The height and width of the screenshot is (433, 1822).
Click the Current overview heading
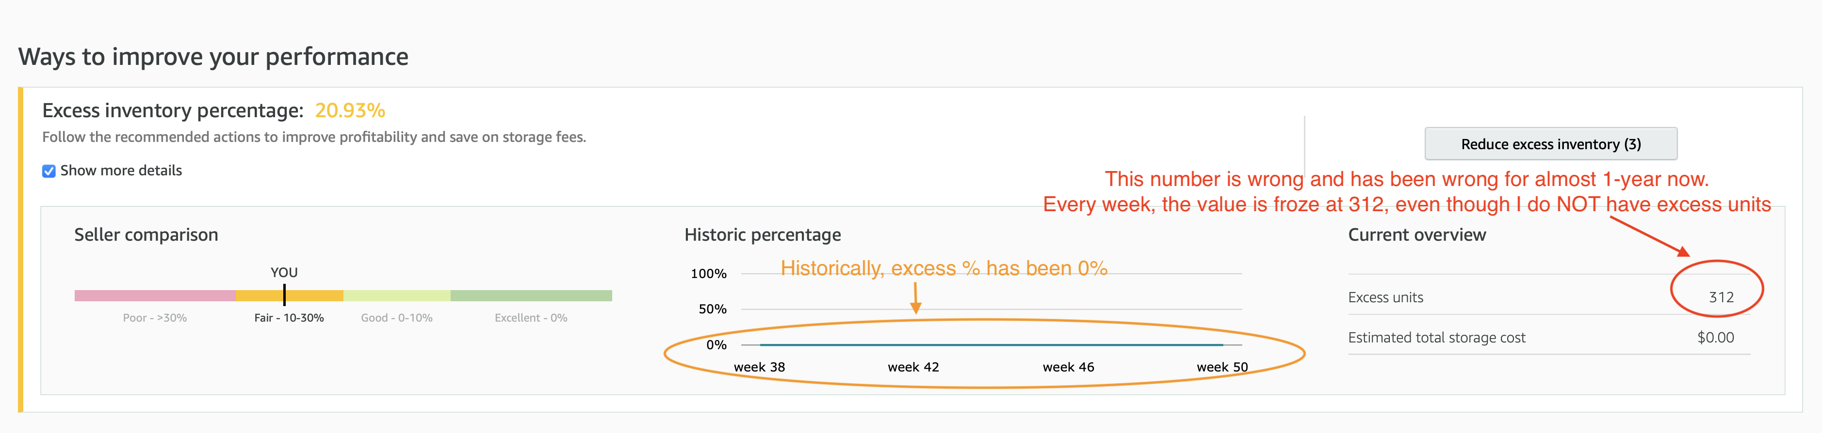click(1417, 234)
